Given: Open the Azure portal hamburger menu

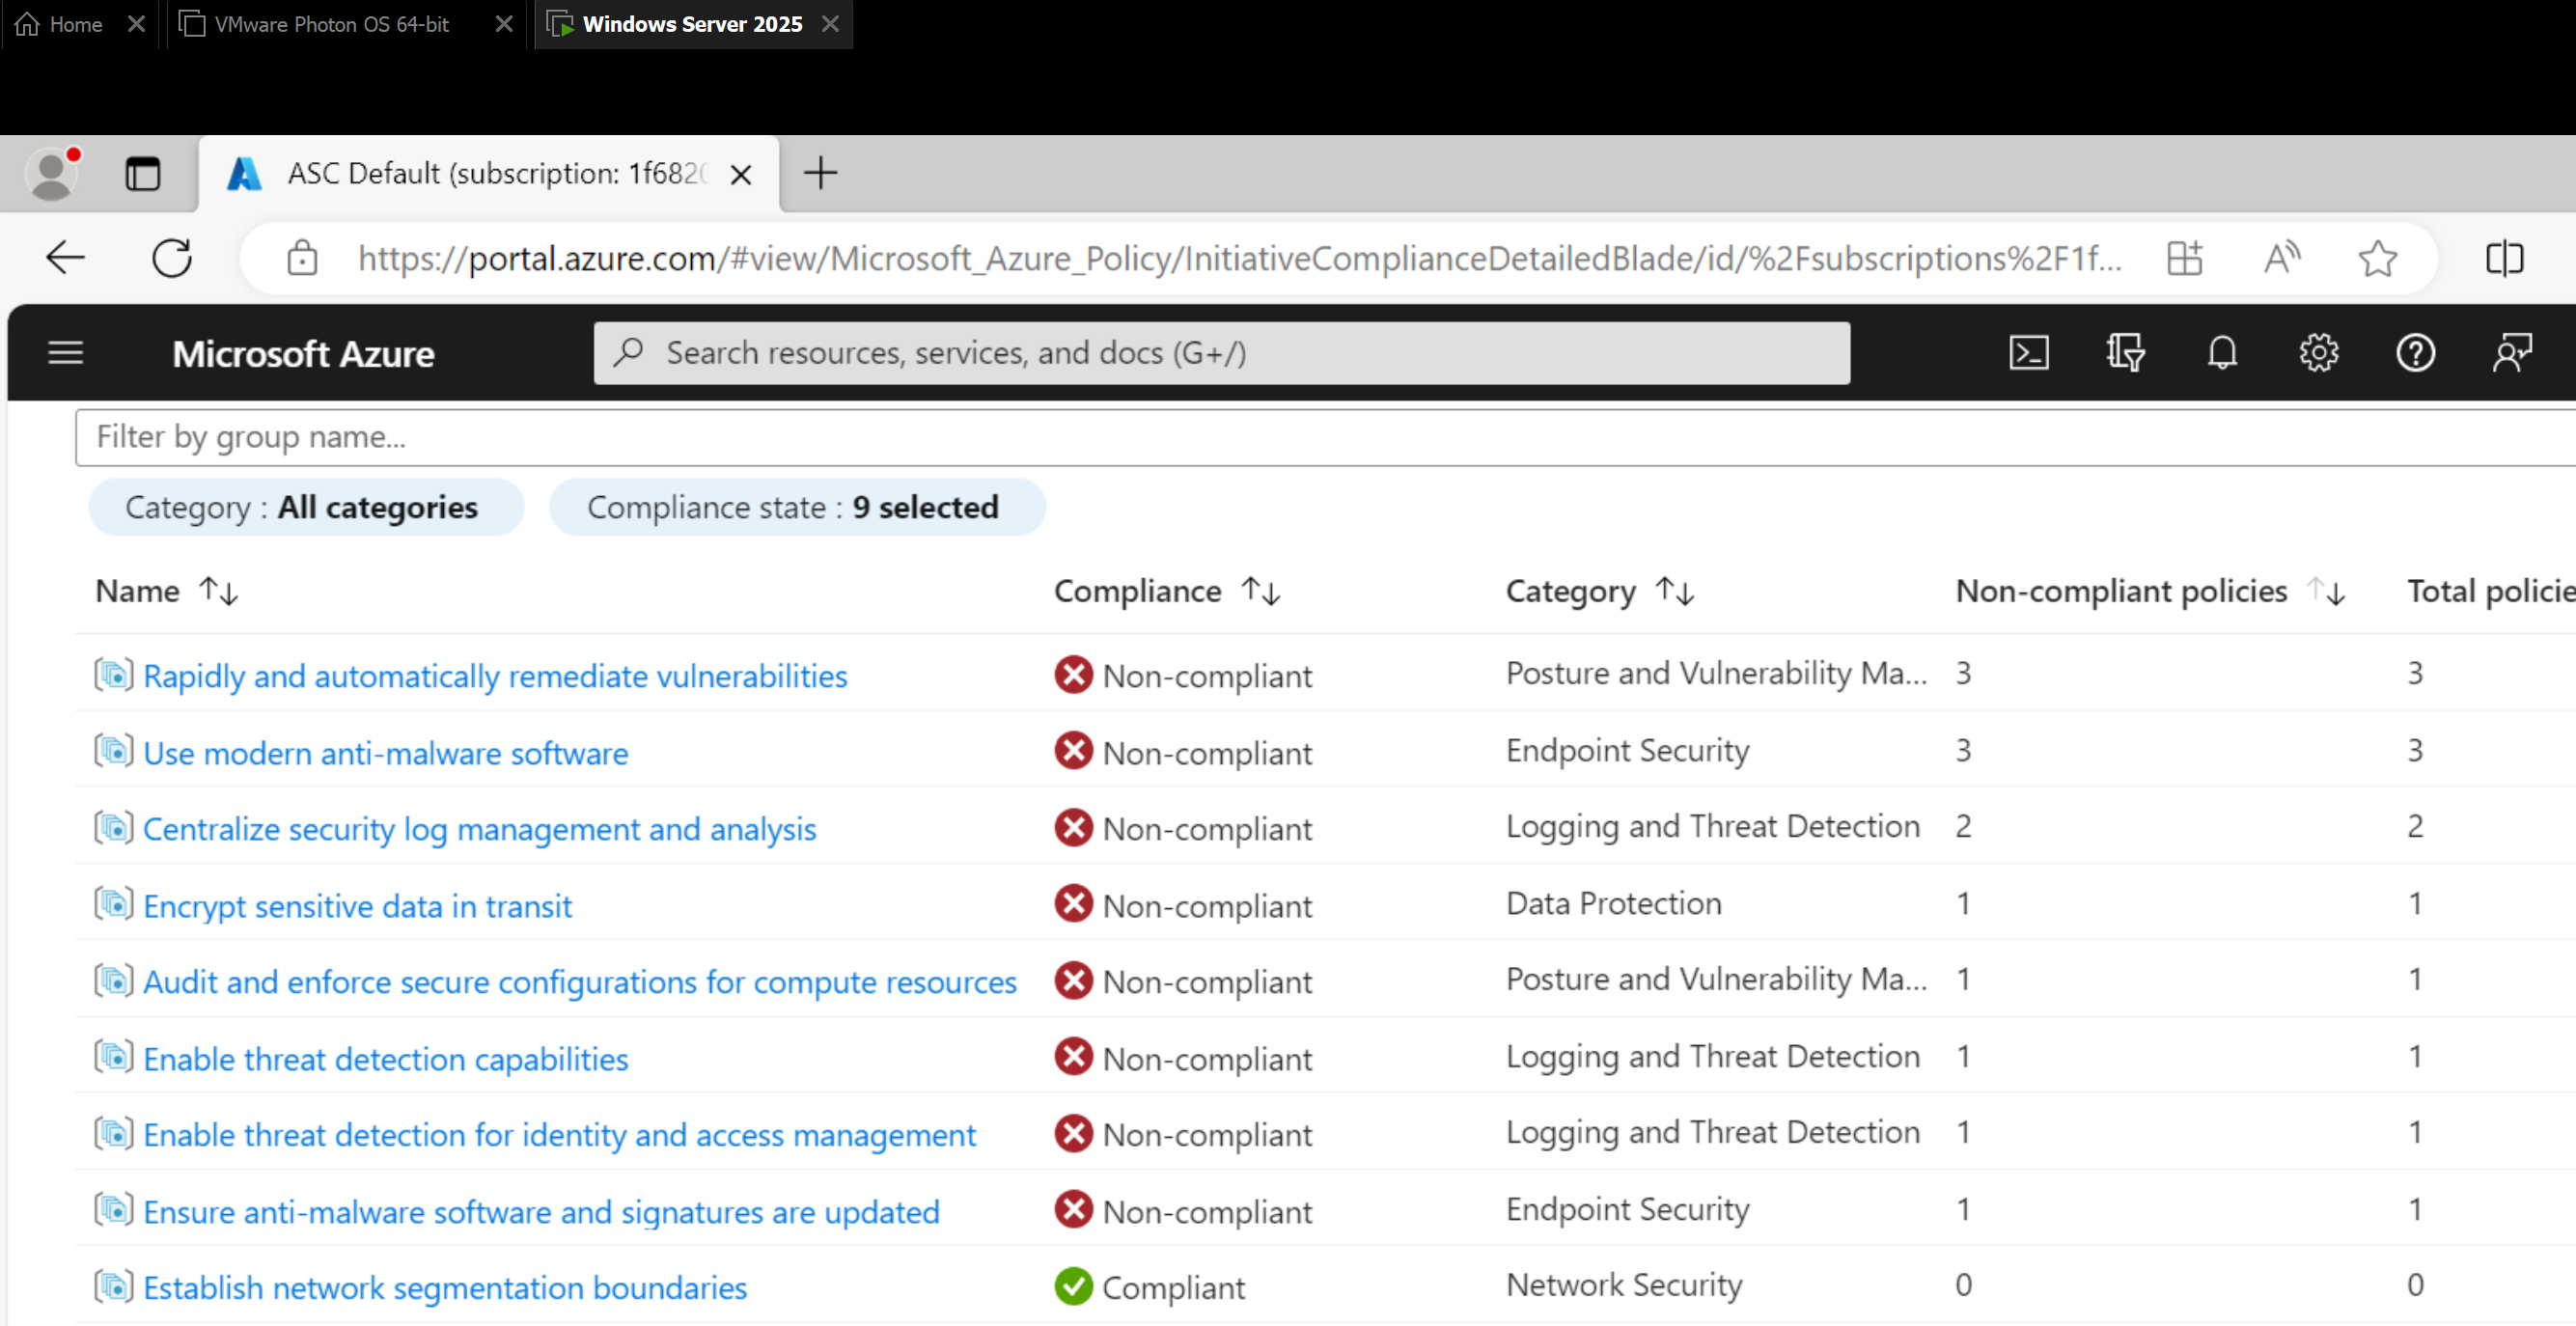Looking at the screenshot, I should pyautogui.click(x=66, y=352).
